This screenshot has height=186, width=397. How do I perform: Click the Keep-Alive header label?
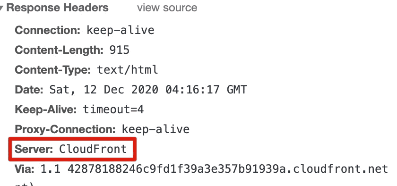click(46, 110)
